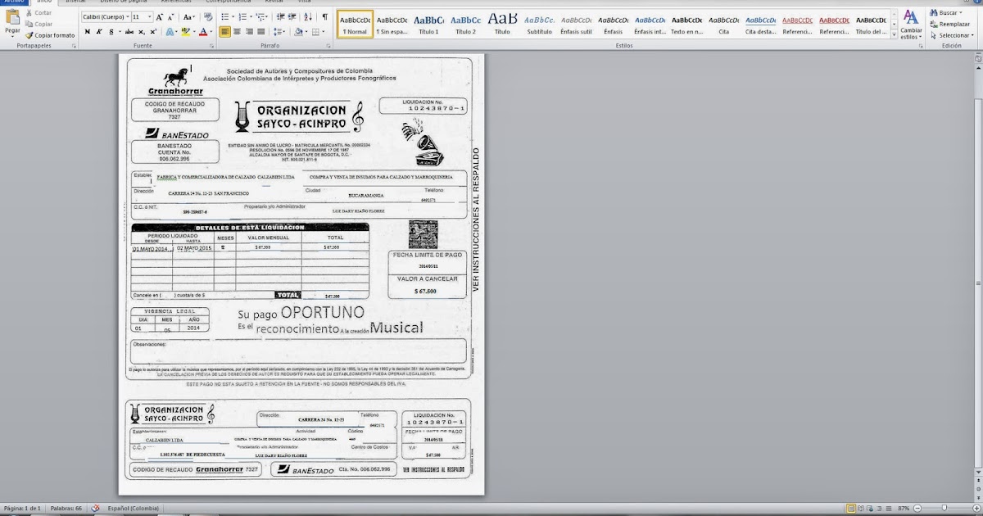
Task: Apply subscript formatting
Action: tap(141, 32)
